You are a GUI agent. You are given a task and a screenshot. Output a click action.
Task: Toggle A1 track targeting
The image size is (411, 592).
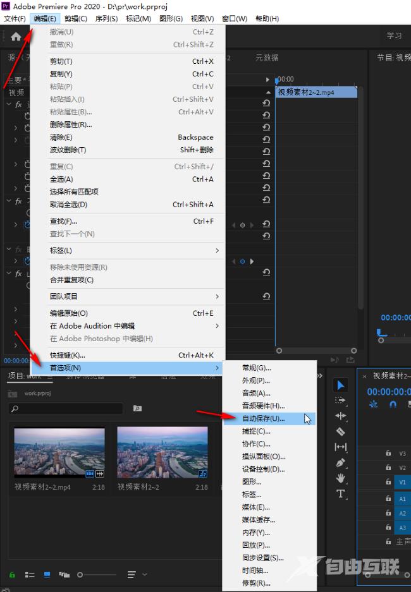pyautogui.click(x=402, y=498)
